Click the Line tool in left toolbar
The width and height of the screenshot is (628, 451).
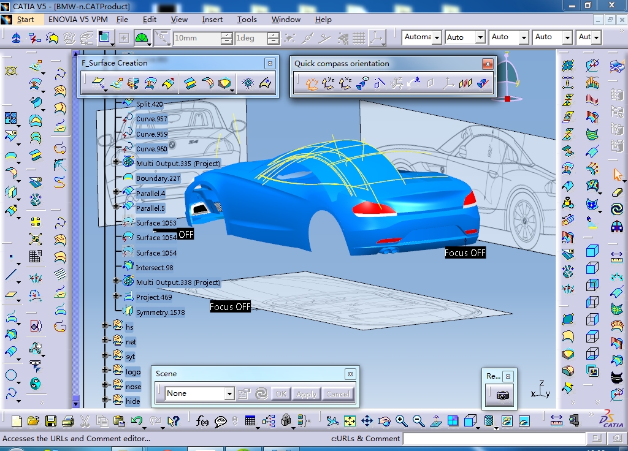click(11, 275)
